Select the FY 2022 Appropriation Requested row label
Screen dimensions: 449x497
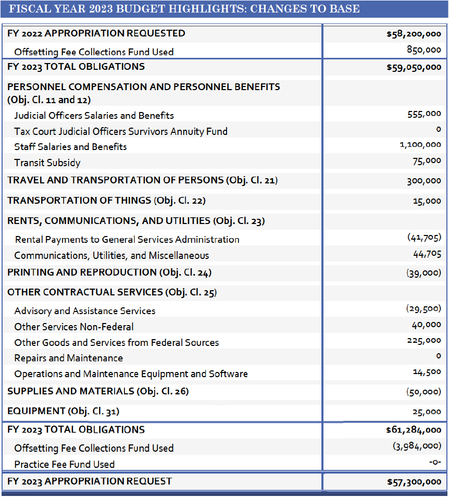96,33
